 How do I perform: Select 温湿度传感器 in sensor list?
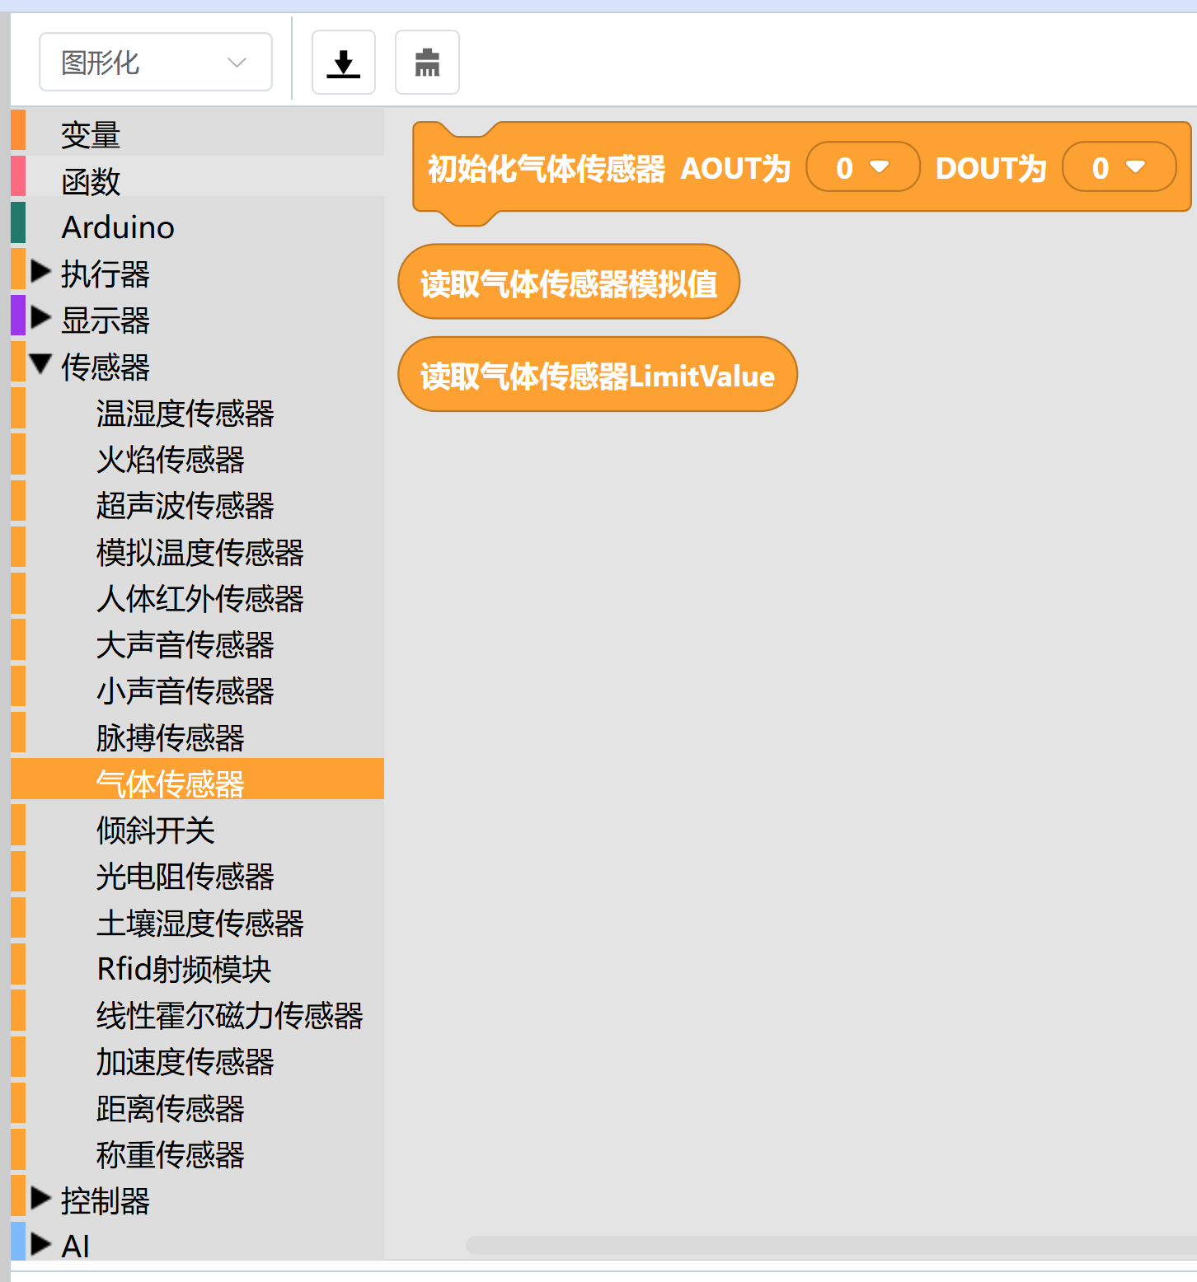click(185, 413)
